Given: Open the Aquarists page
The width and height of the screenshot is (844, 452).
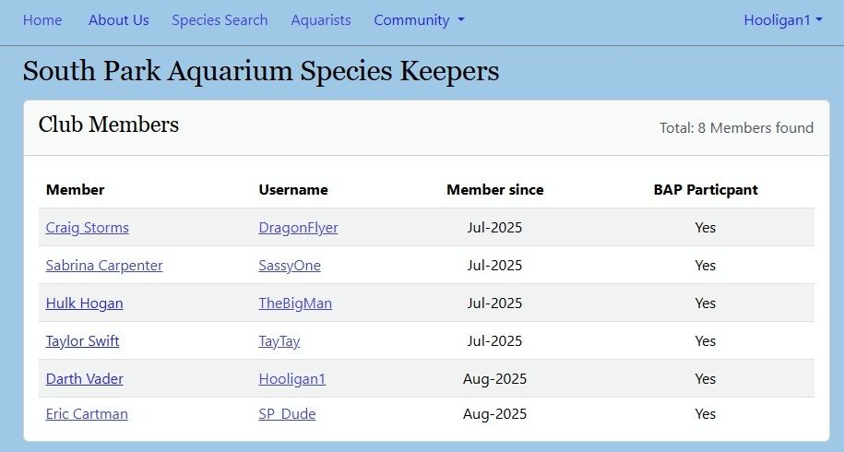Looking at the screenshot, I should (321, 20).
